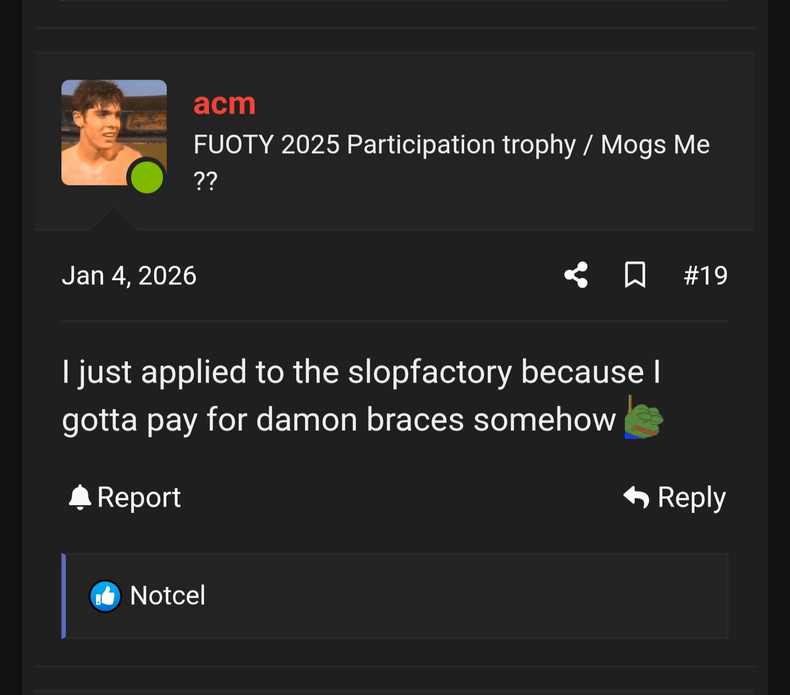The height and width of the screenshot is (695, 790).
Task: Click the word slopfactory in the post
Action: point(430,372)
